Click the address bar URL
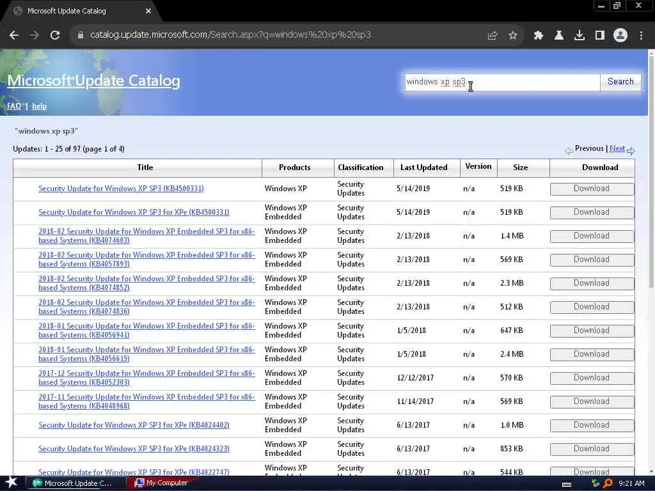 coord(230,35)
